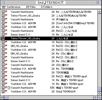Click the envelope icon on the 33K 橋詰's TEKNO-ppat row
The height and width of the screenshot is (100, 102).
tap(3, 88)
